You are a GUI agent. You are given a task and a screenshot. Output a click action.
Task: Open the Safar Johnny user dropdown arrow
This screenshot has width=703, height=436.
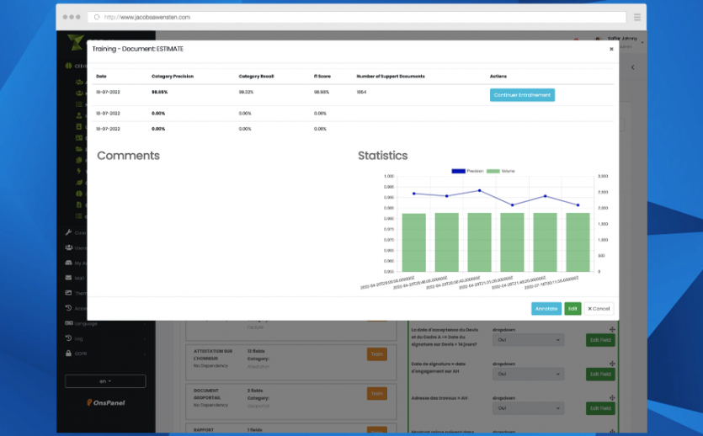pos(642,43)
